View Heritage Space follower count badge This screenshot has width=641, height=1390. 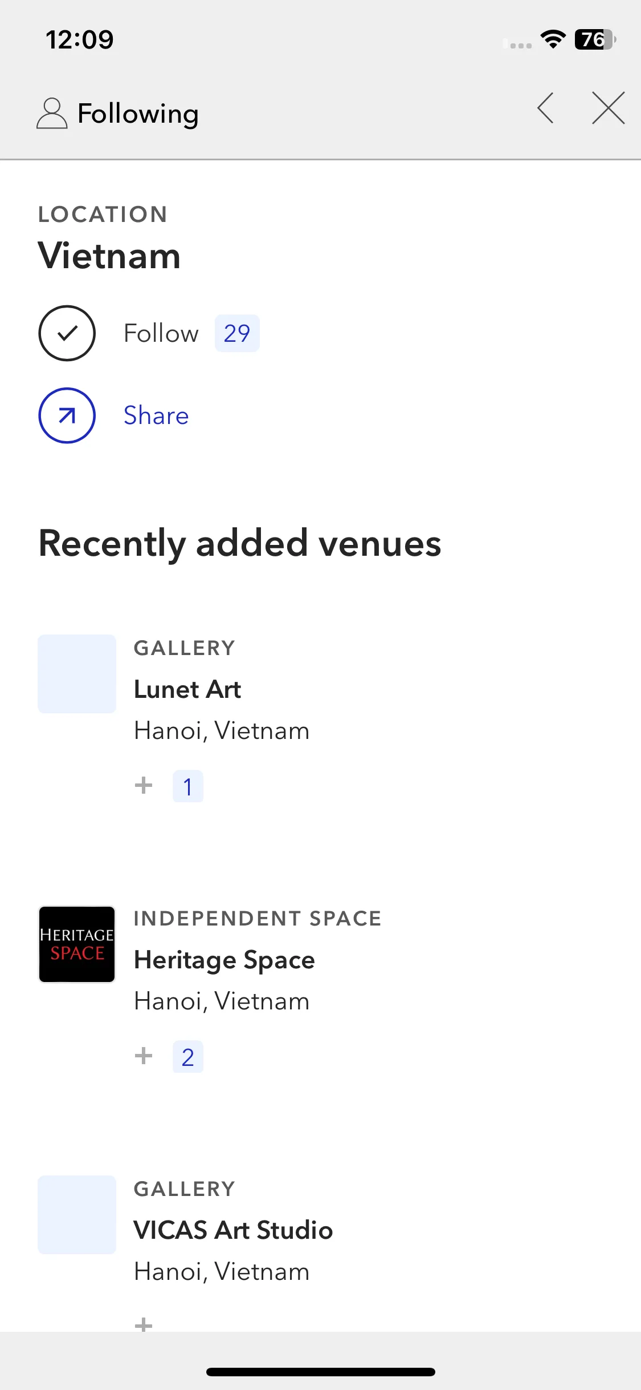point(188,1057)
